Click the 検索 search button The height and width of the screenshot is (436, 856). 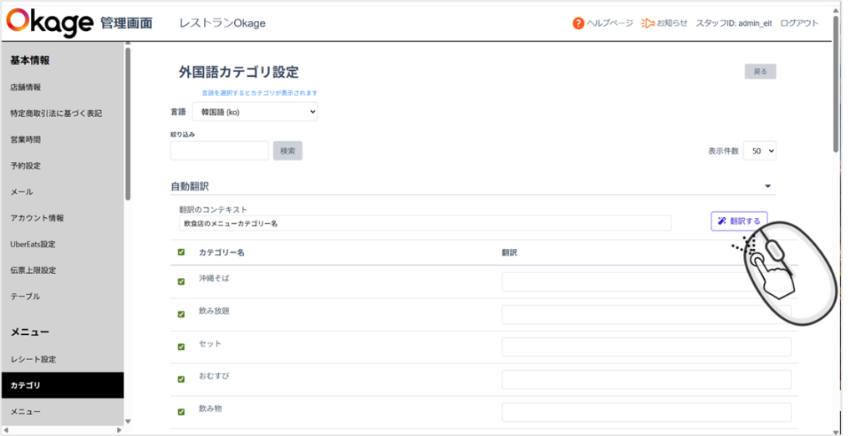click(288, 151)
